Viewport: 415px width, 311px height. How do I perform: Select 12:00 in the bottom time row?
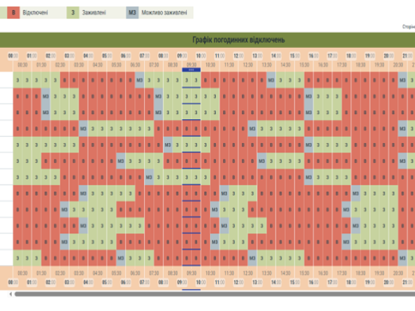point(239,282)
